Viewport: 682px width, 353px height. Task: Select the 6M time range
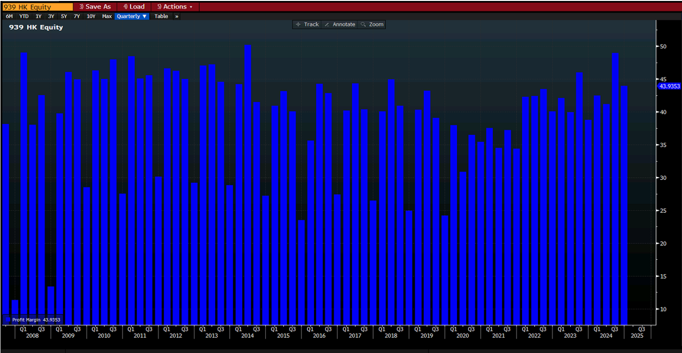pyautogui.click(x=10, y=16)
